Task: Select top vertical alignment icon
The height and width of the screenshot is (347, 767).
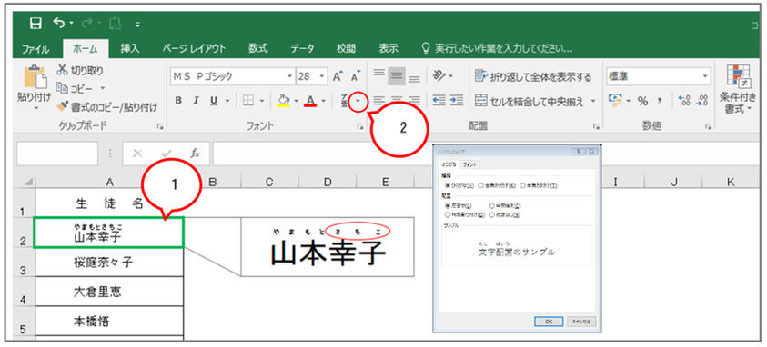Action: pyautogui.click(x=378, y=73)
